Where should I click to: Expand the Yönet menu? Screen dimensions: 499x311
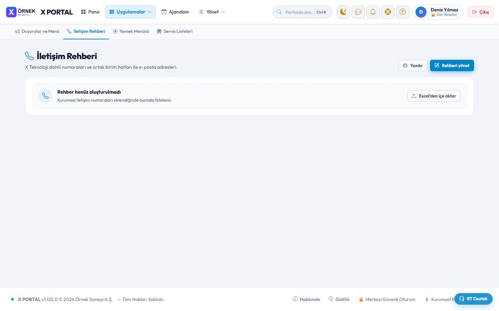pos(212,12)
